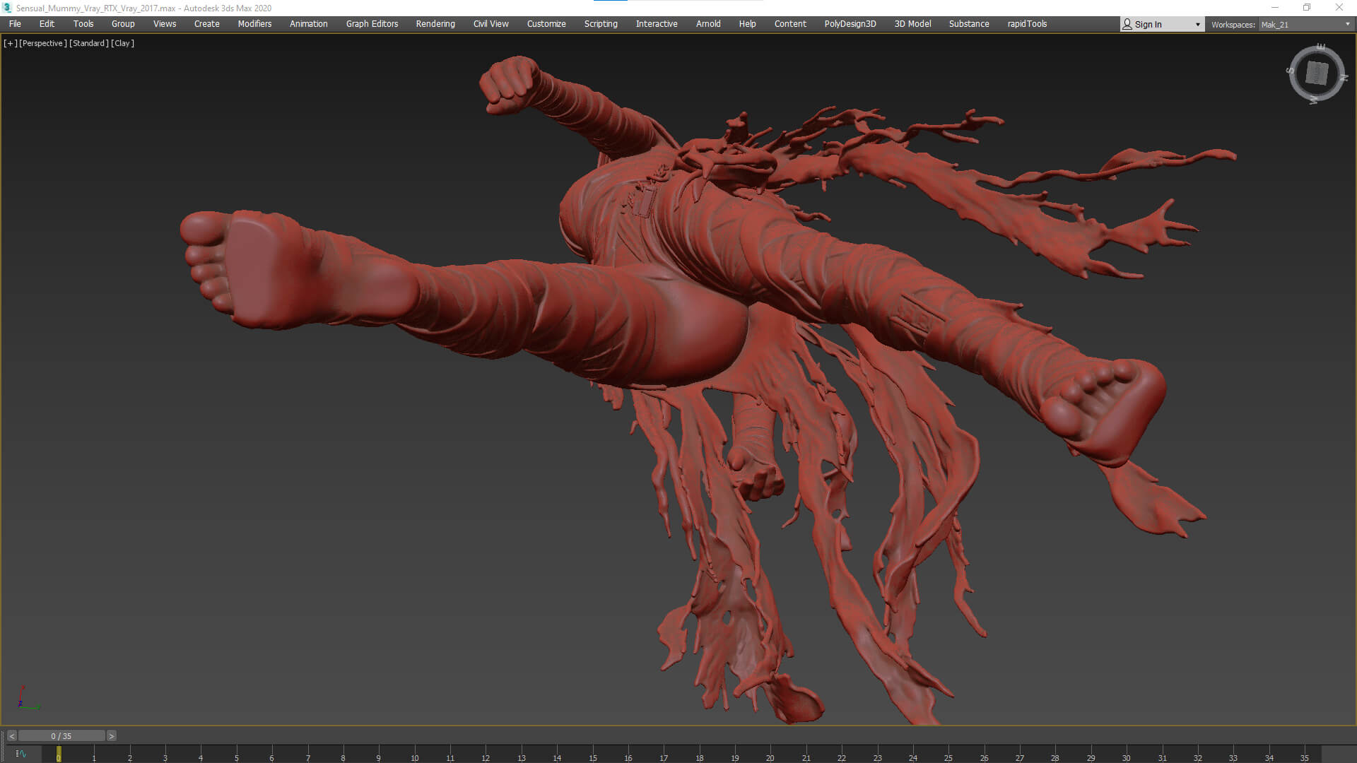Open the Graph Editors menu
The height and width of the screenshot is (763, 1357).
tap(372, 24)
